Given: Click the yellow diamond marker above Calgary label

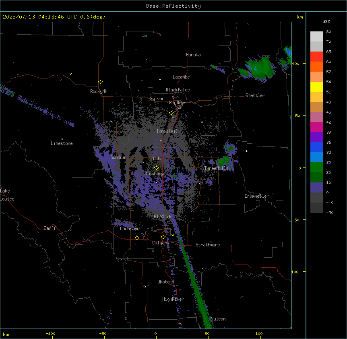Looking at the screenshot, I should pyautogui.click(x=163, y=237).
